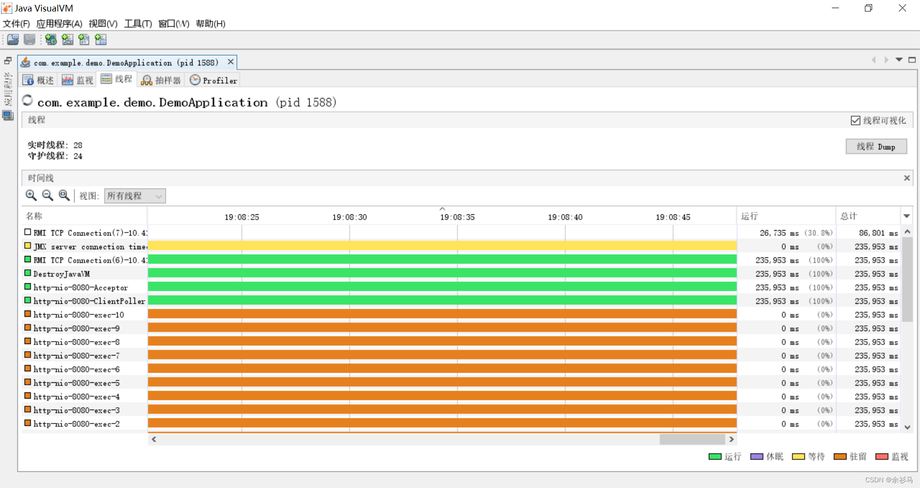
Task: Click the Add Remote Host toolbar icon
Action: coord(51,40)
